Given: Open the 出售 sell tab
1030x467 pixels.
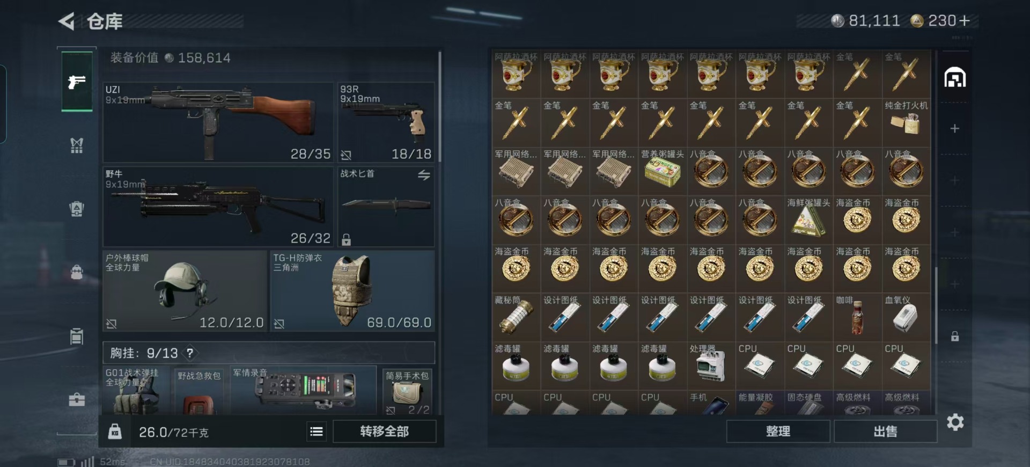Looking at the screenshot, I should tap(885, 432).
